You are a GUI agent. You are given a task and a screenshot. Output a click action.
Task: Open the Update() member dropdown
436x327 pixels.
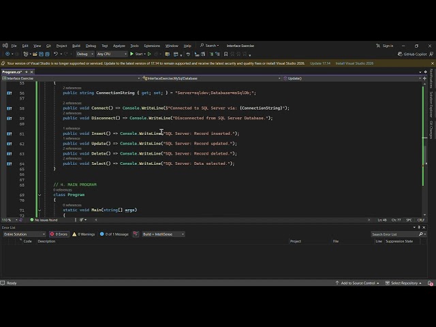tap(352, 78)
